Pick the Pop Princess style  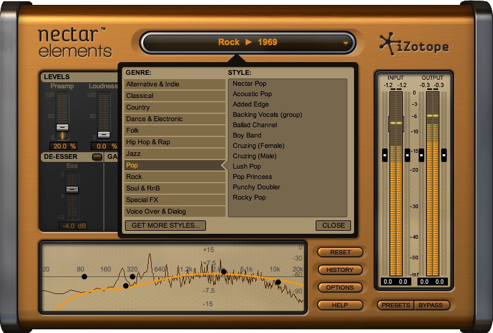coord(252,177)
